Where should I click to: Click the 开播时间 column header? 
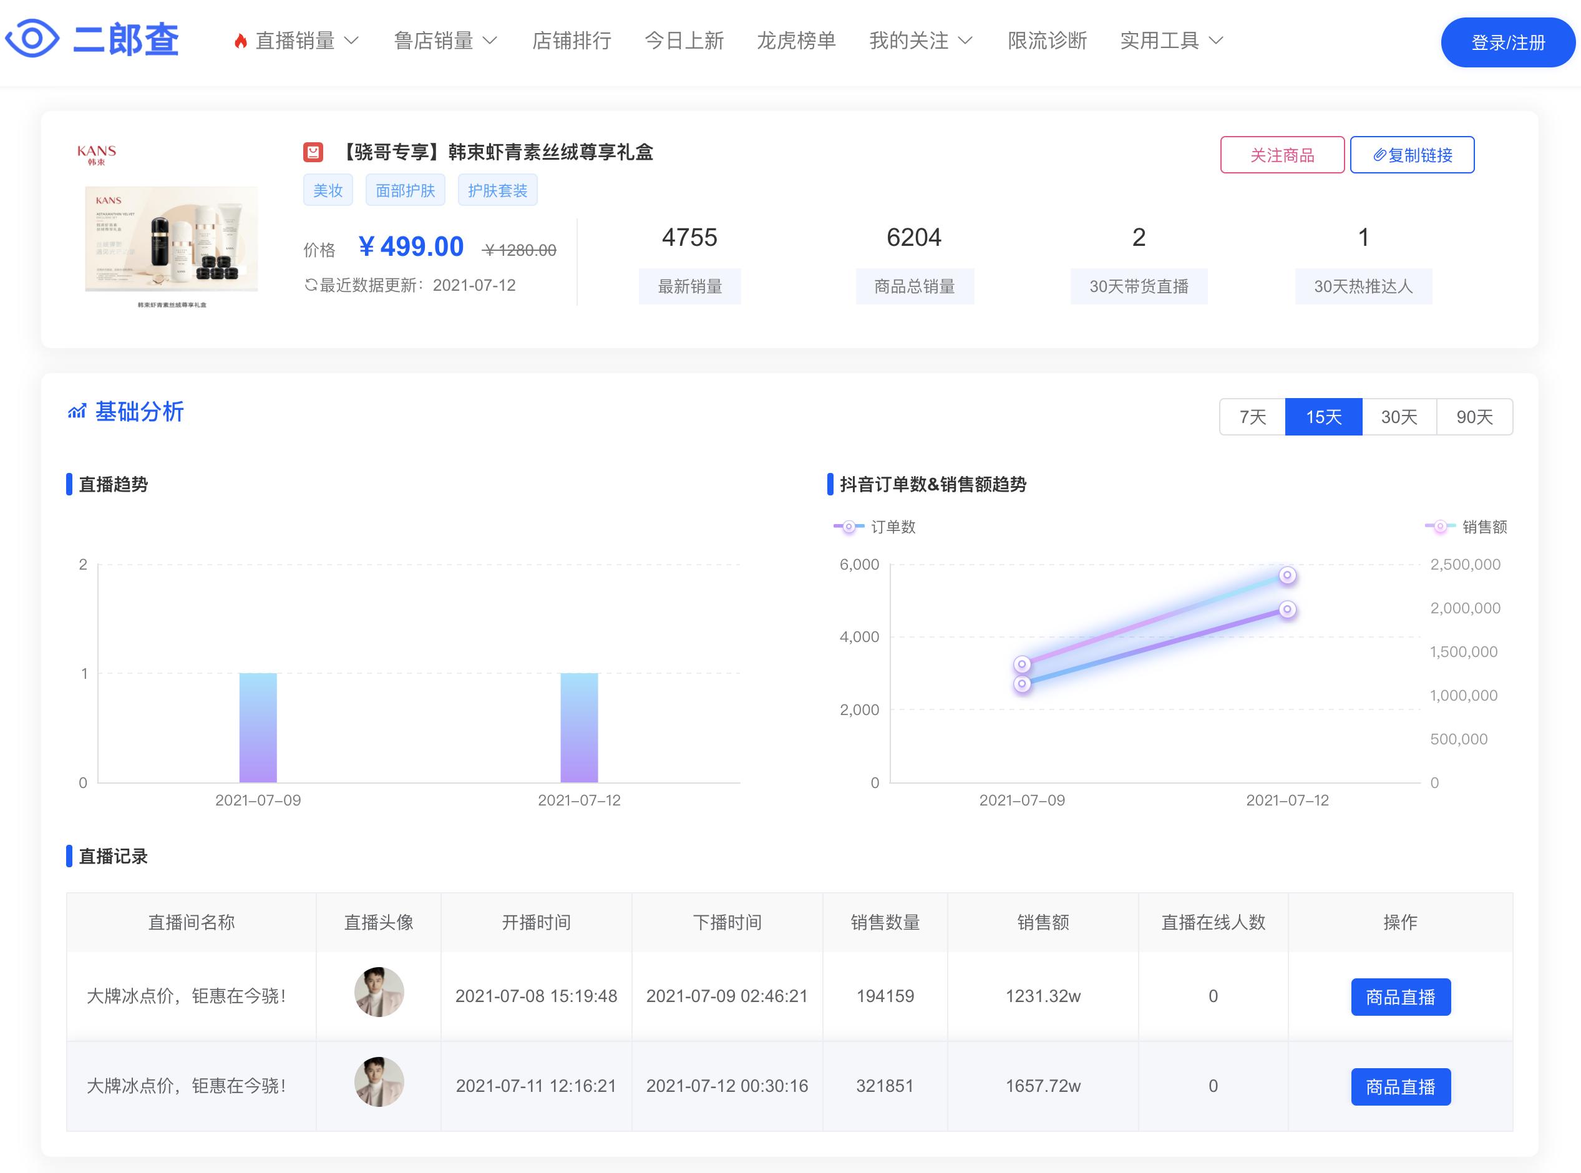tap(536, 922)
